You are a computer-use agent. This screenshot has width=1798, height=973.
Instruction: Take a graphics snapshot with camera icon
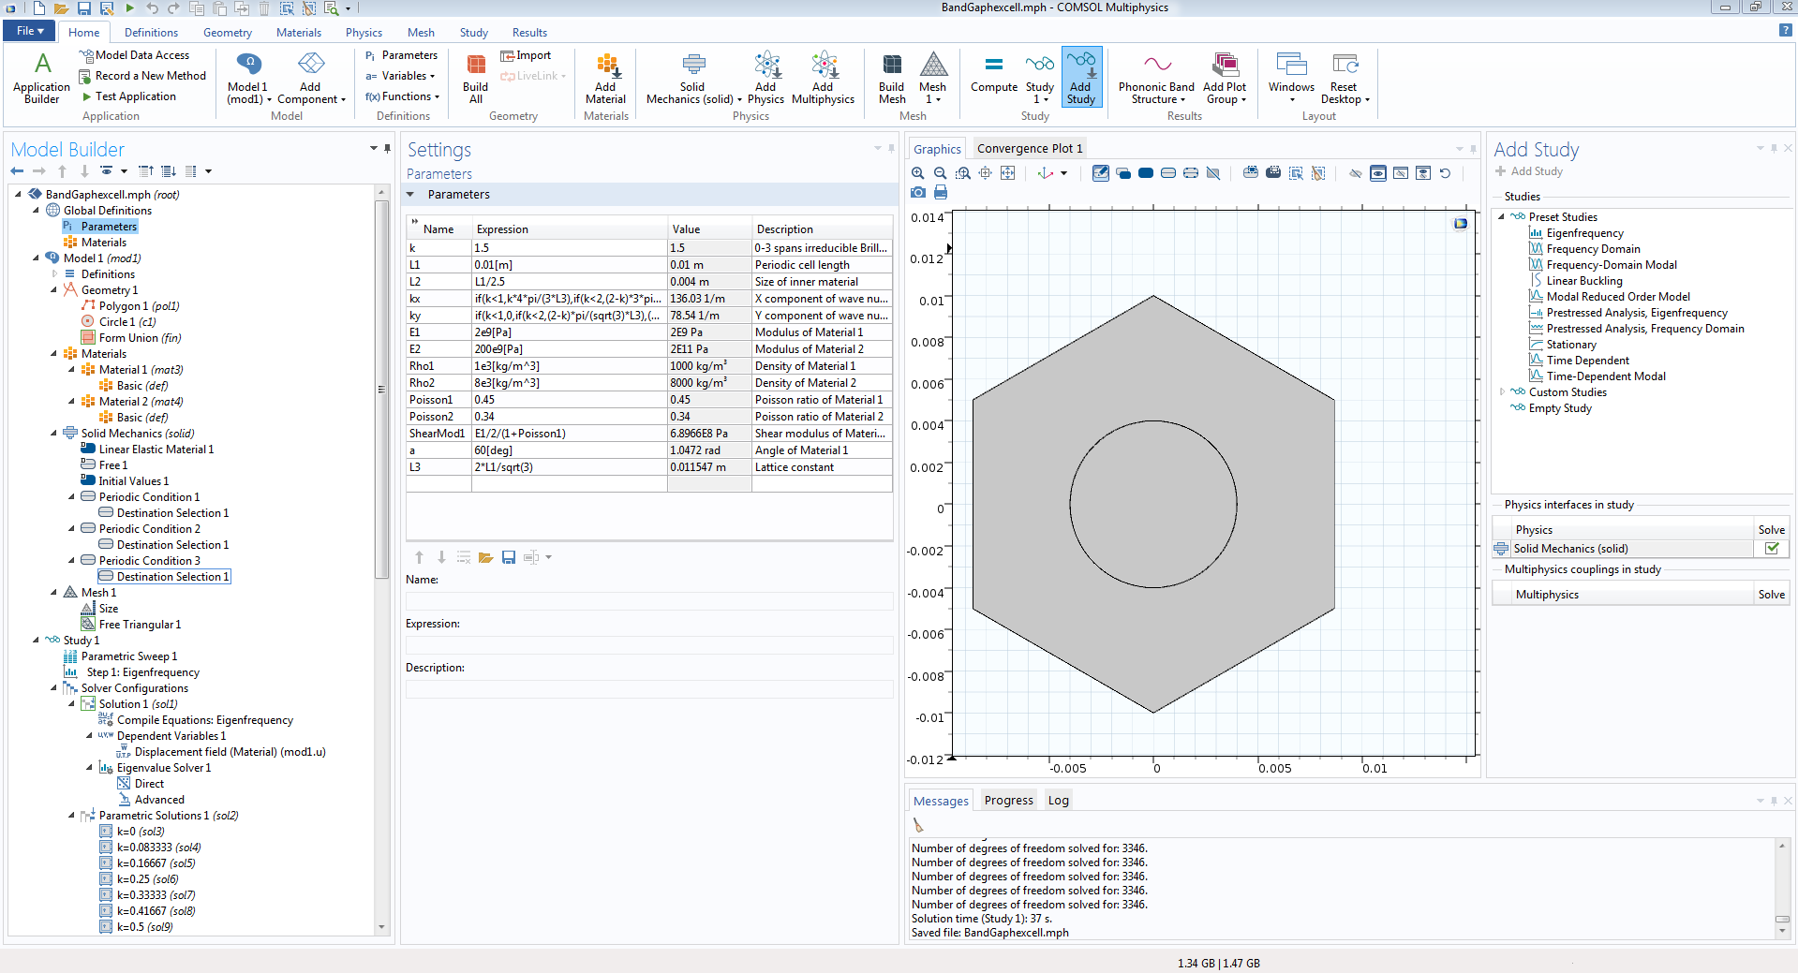tap(917, 192)
